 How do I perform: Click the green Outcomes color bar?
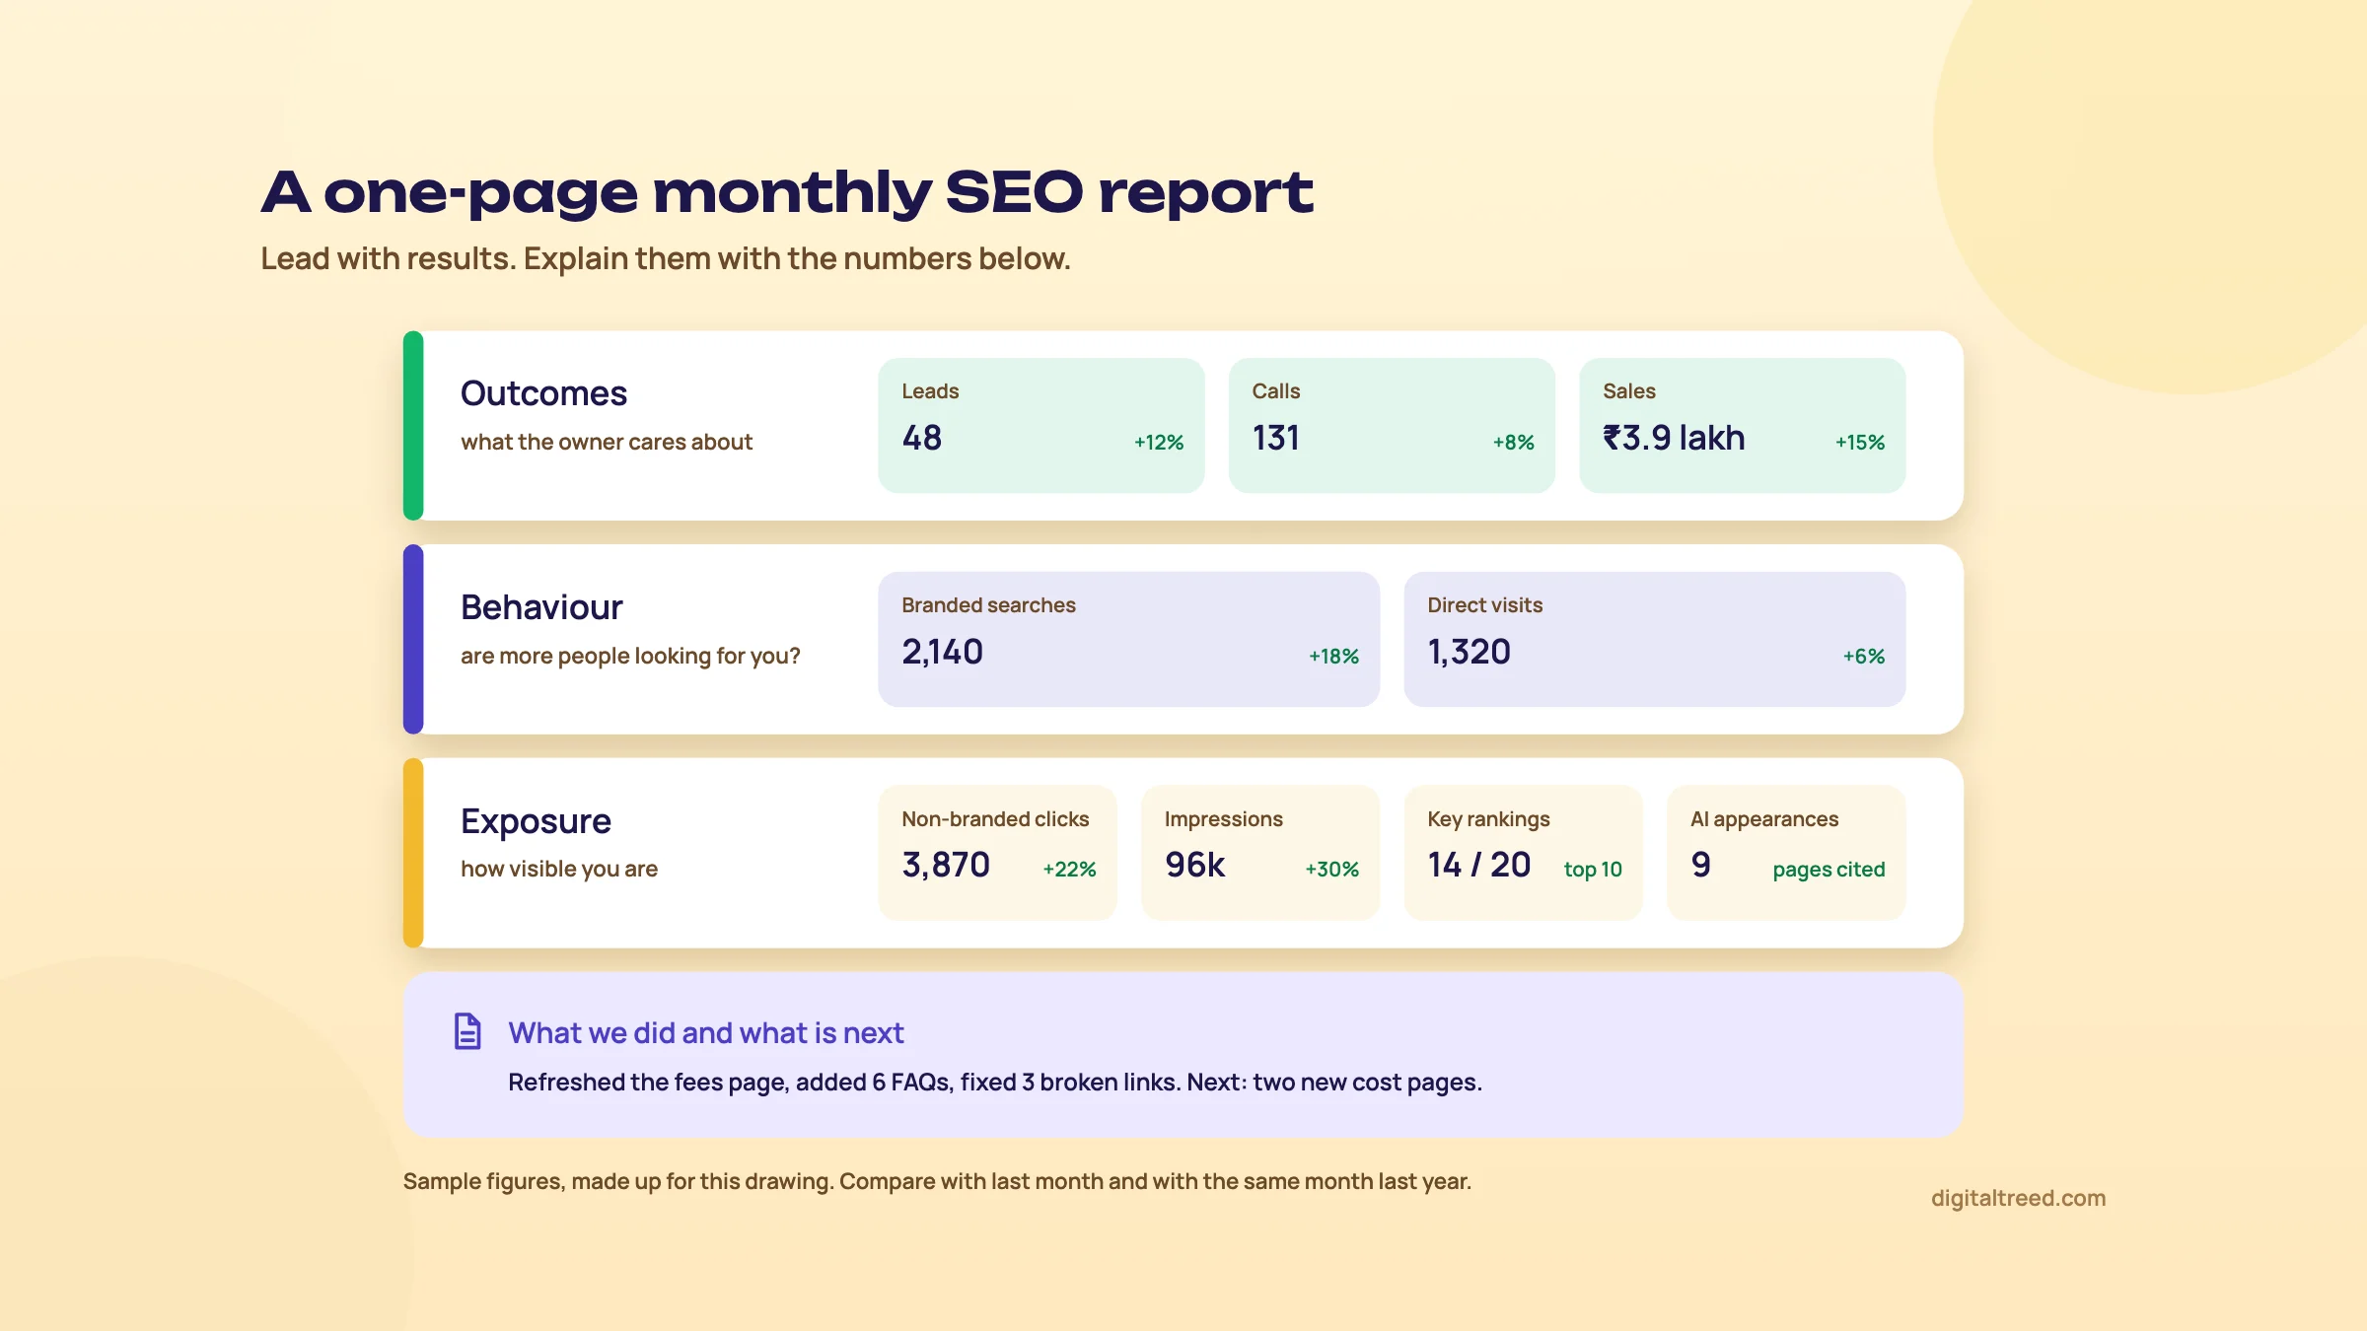(413, 425)
